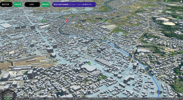This screenshot has height=100, width=183.
Task: Click the timeline current time marker
Action: click(36, 99)
